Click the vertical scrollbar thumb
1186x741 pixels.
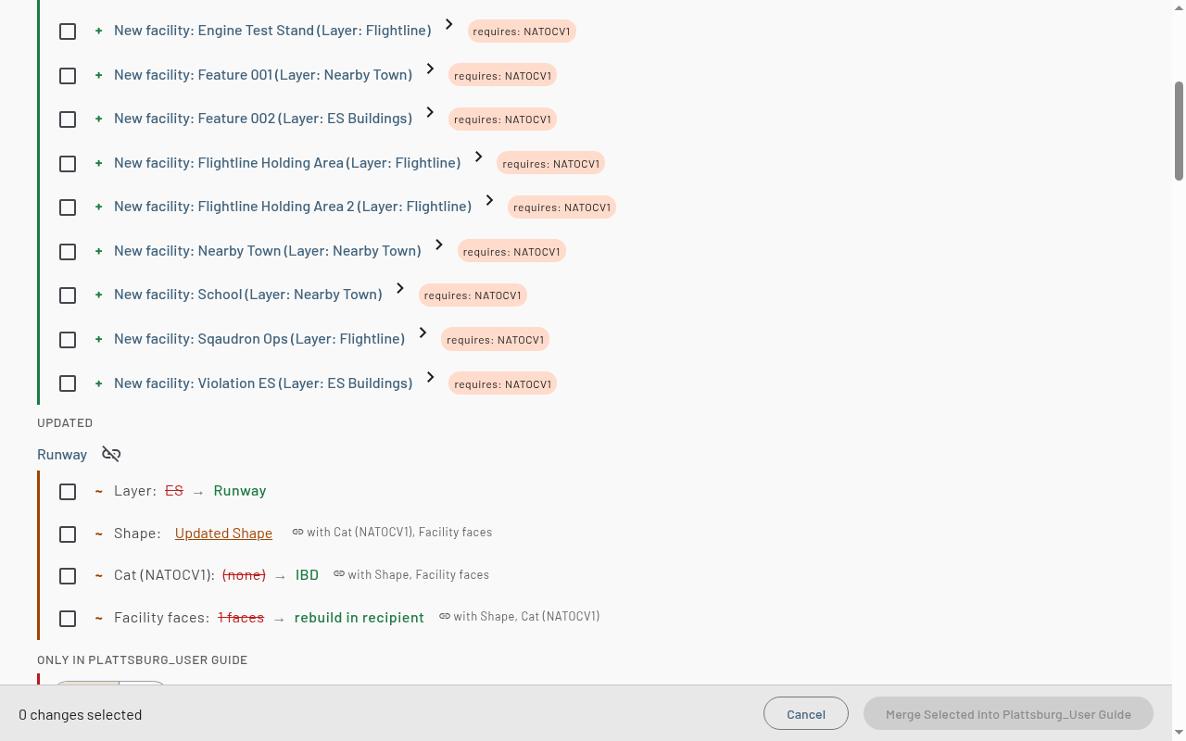1180,131
